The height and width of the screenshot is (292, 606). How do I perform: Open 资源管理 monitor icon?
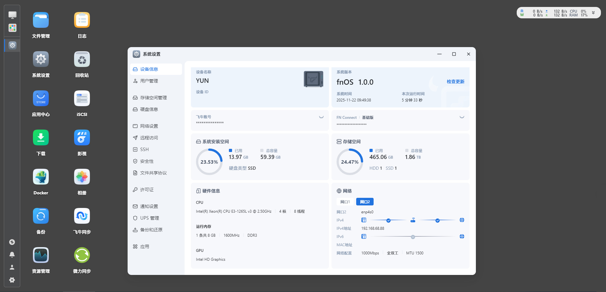[x=41, y=255]
